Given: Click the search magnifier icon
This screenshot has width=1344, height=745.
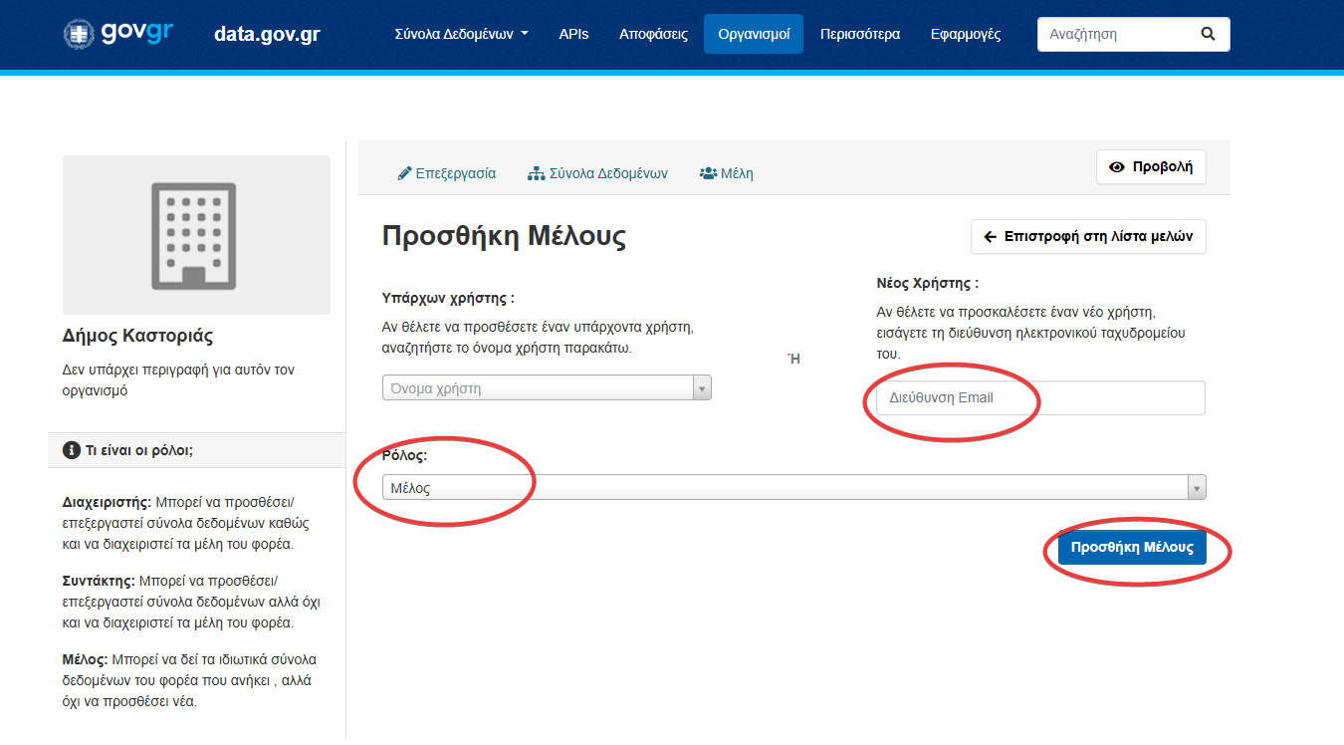Looking at the screenshot, I should [1208, 34].
